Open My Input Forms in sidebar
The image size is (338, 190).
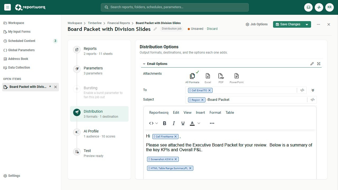coord(17,32)
